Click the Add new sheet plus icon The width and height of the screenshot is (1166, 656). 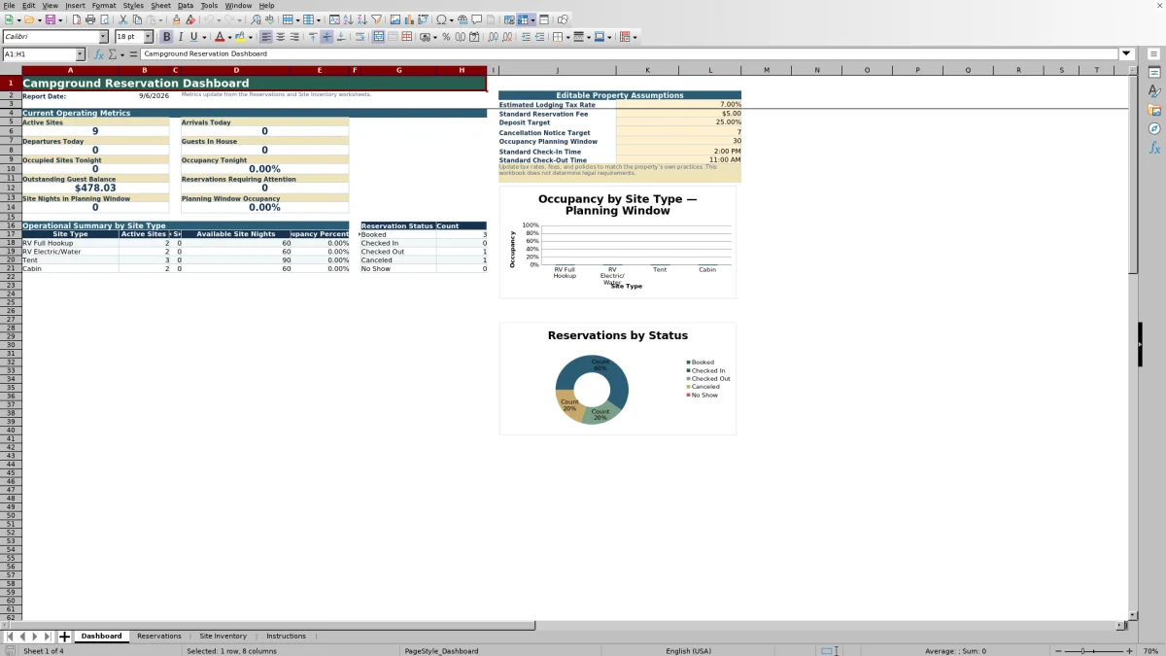pyautogui.click(x=64, y=637)
